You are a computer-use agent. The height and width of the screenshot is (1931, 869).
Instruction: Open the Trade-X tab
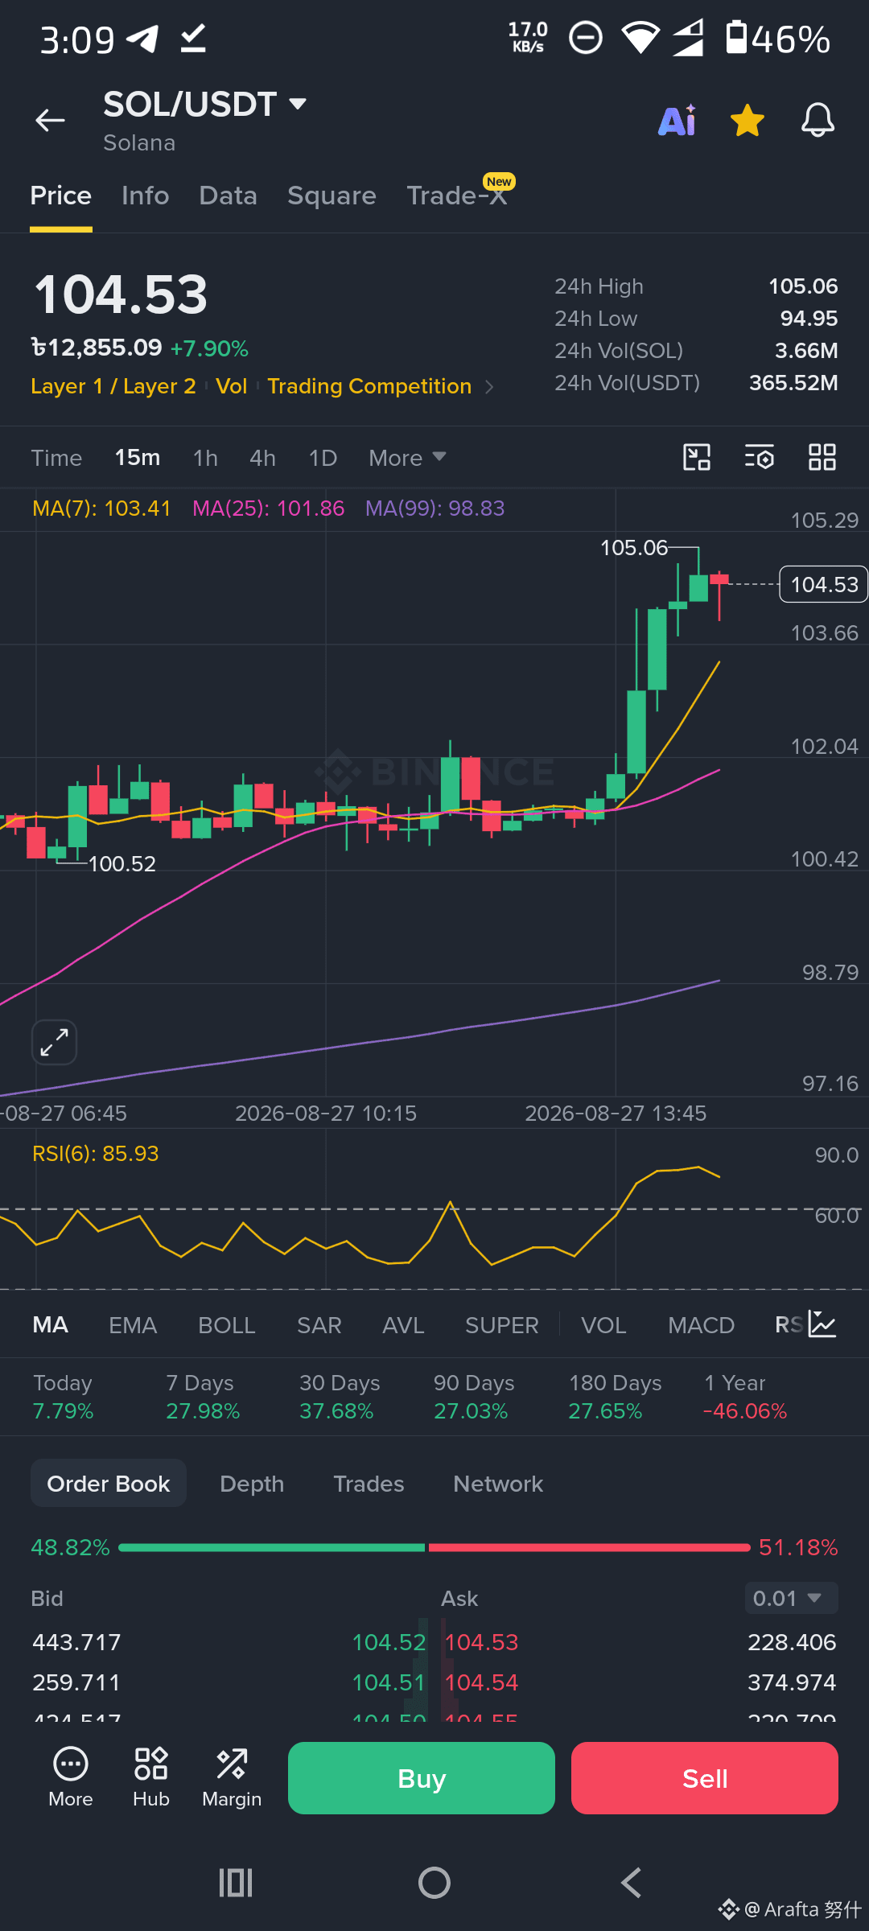coord(457,196)
